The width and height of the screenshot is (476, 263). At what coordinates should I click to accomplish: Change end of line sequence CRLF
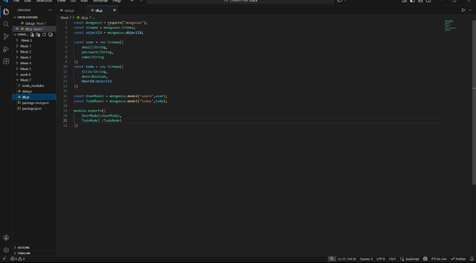pyautogui.click(x=392, y=259)
